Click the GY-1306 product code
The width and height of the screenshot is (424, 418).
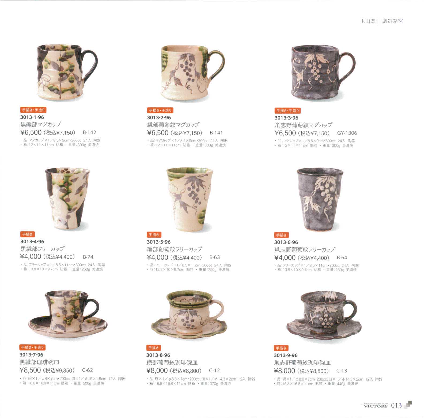(347, 133)
